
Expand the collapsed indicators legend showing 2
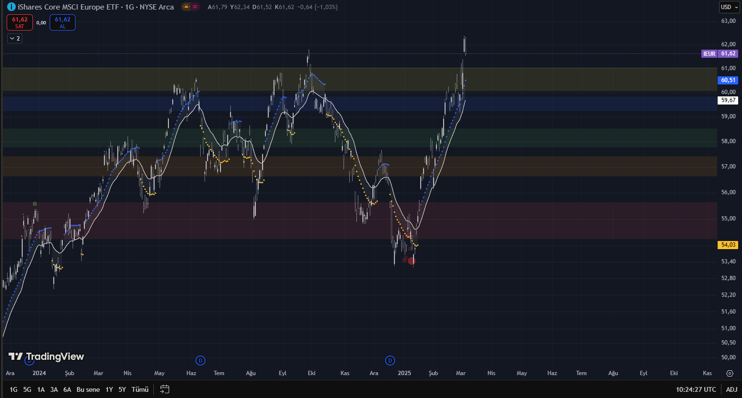tap(15, 39)
